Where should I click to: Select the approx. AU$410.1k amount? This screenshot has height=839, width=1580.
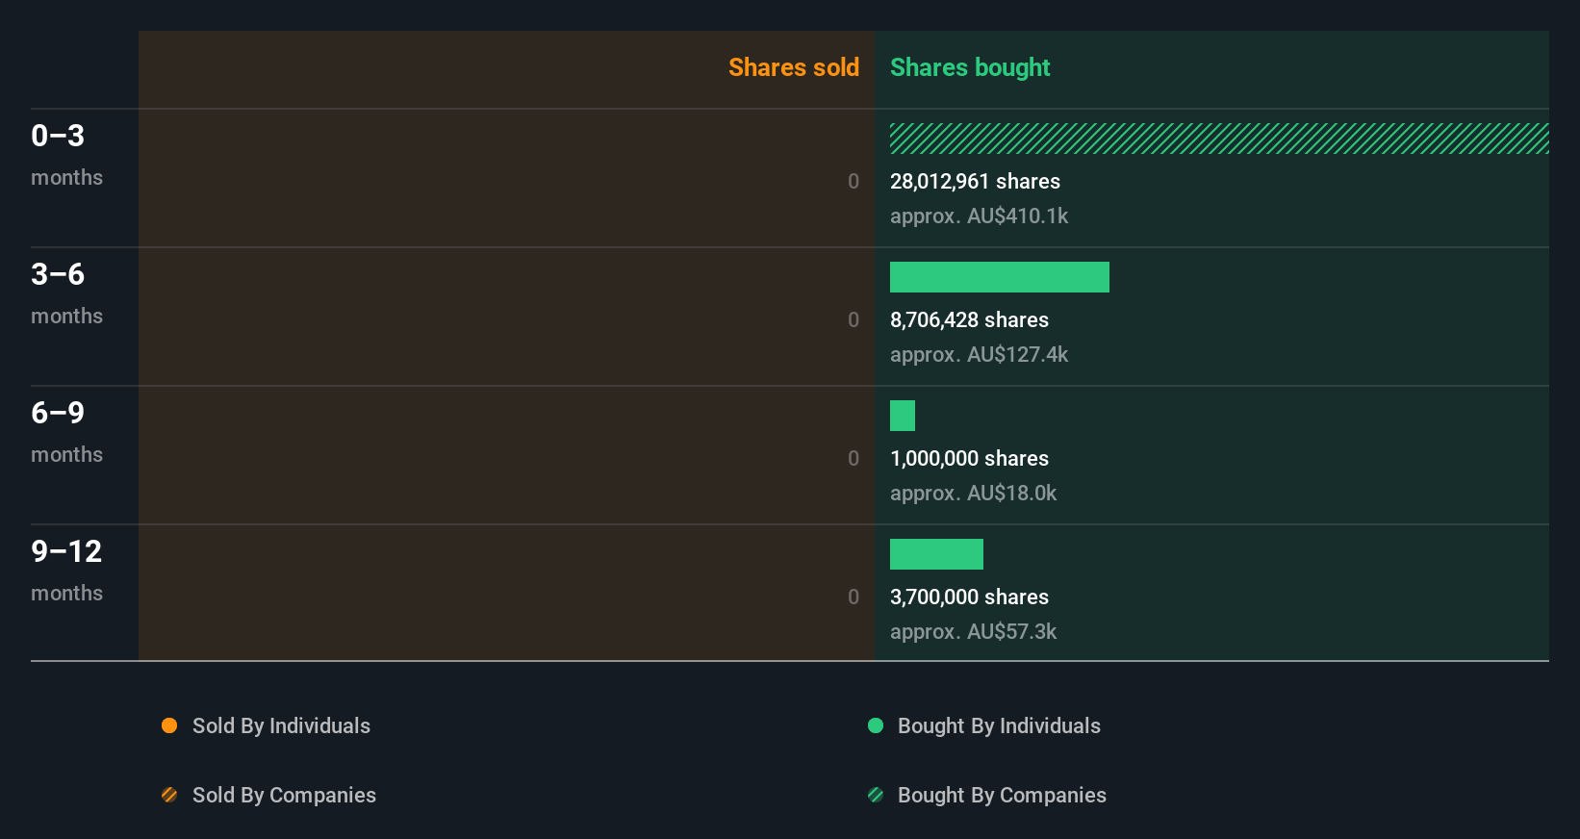[979, 216]
